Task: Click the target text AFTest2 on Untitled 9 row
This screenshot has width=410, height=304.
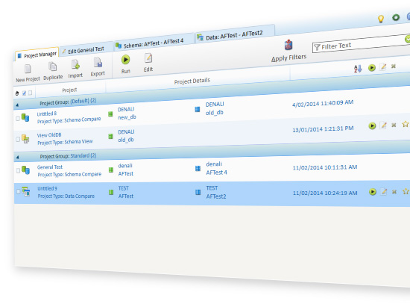Action: pos(216,196)
